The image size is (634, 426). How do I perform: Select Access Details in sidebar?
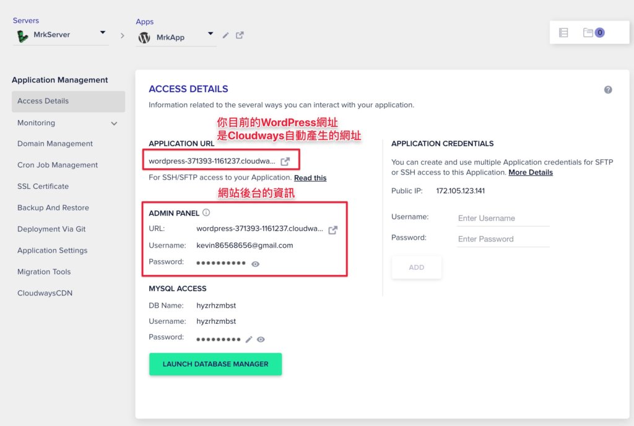[68, 101]
